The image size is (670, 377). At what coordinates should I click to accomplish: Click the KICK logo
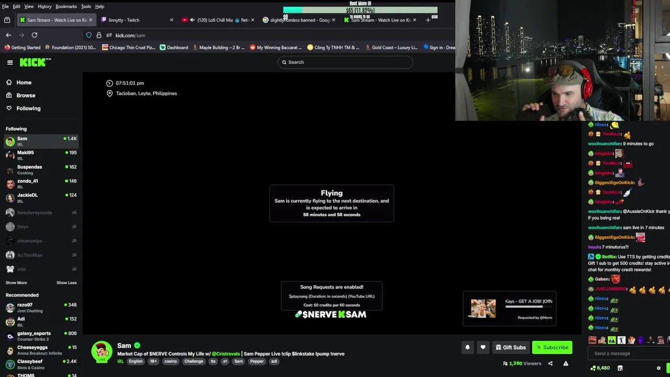[x=35, y=62]
